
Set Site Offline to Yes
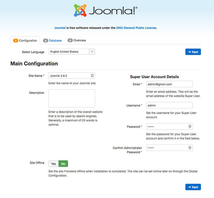click(x=54, y=163)
